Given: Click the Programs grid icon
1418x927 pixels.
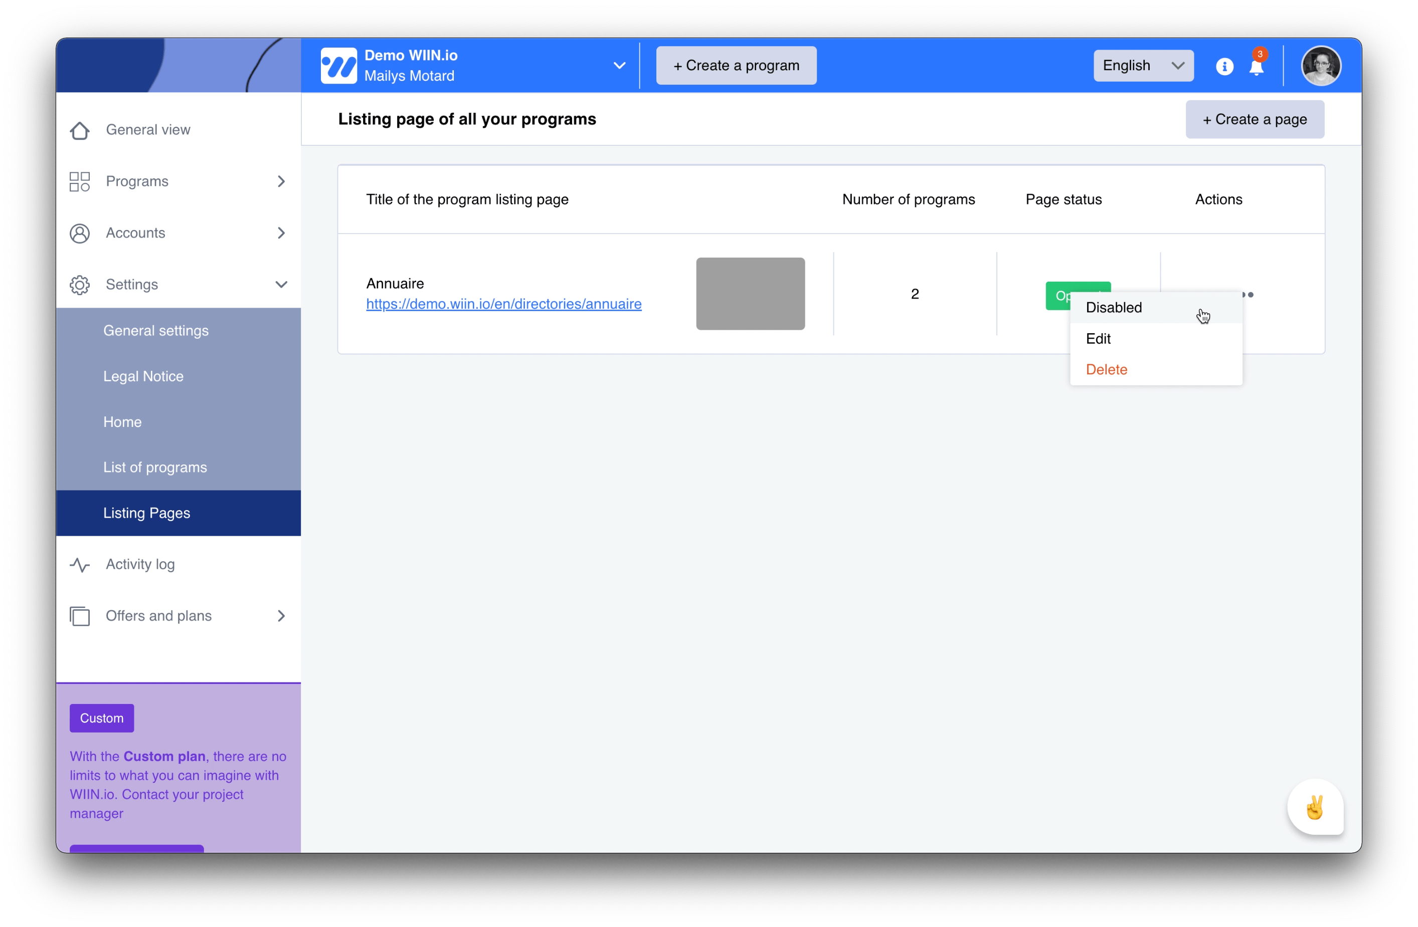Looking at the screenshot, I should pyautogui.click(x=79, y=181).
